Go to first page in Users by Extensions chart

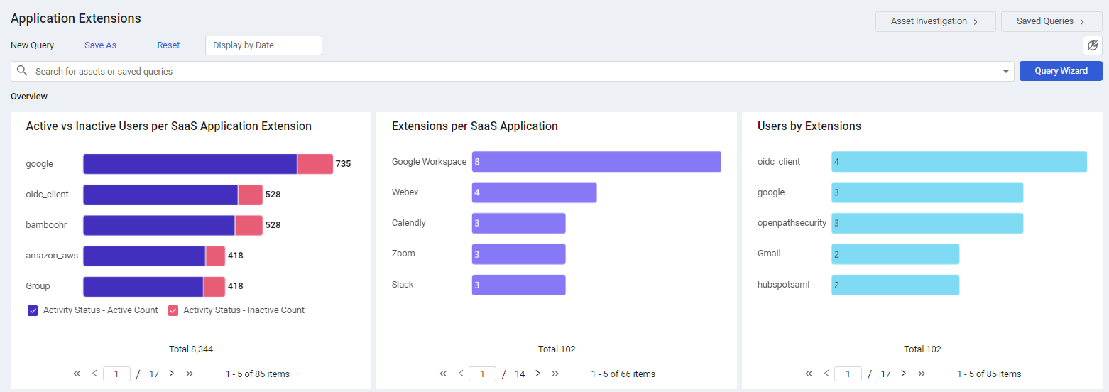[809, 374]
